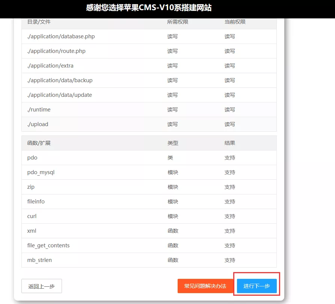This screenshot has width=335, height=304.
Task: Click the 进行下一步 button
Action: coord(257,286)
